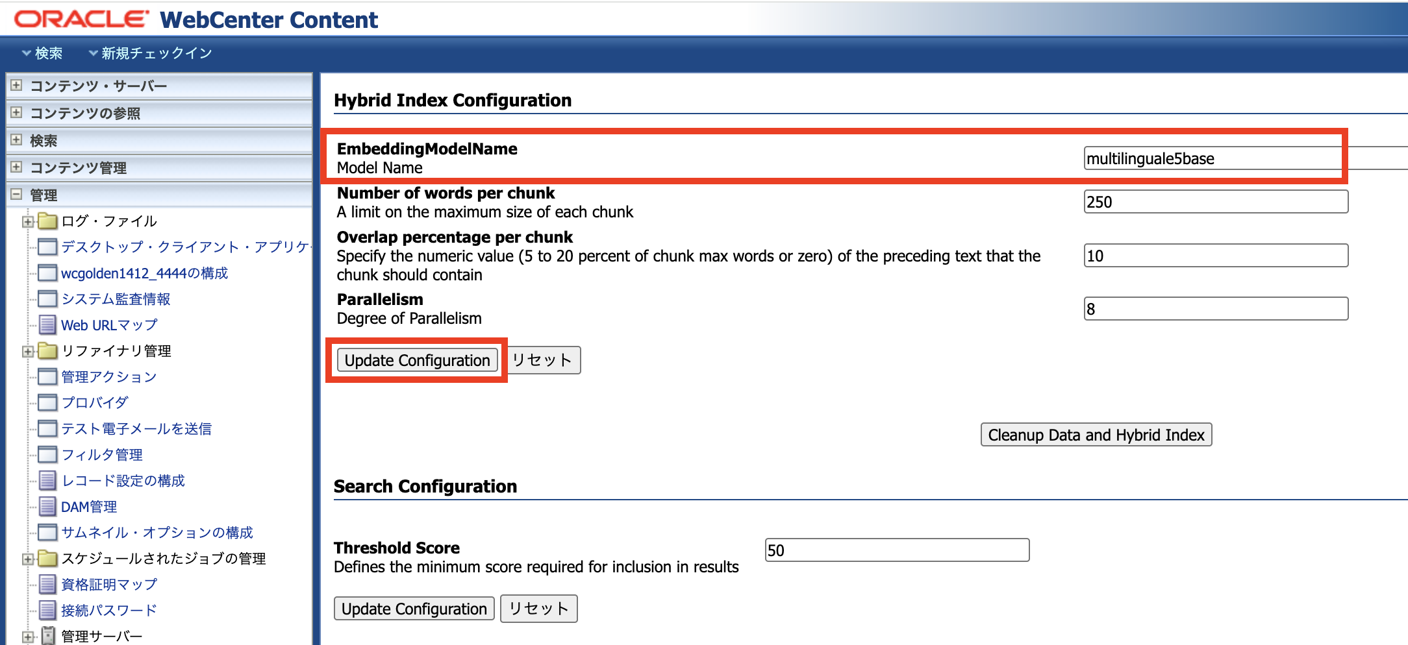Screen dimensions: 1408x645
Task: Open the テスト電子メールを送信 link
Action: [136, 429]
